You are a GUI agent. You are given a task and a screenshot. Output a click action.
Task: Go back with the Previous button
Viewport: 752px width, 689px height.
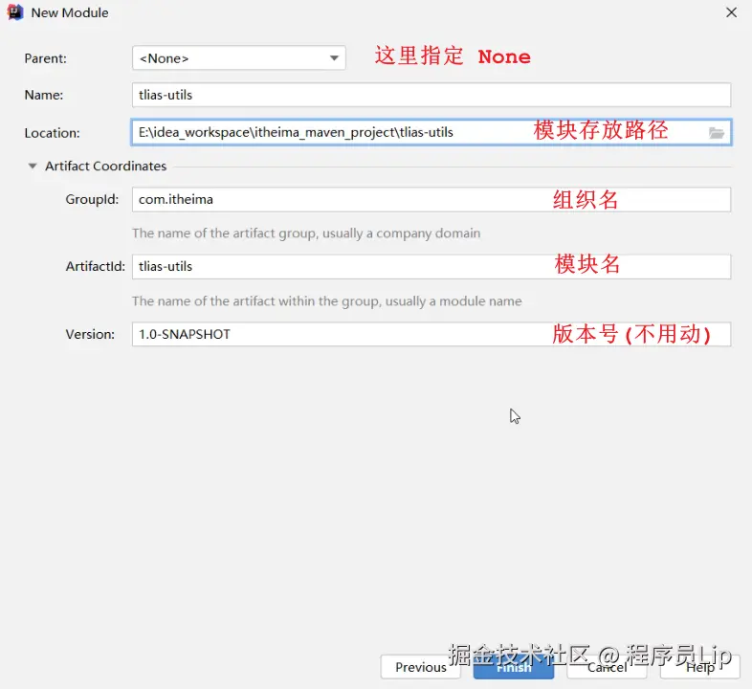tap(421, 667)
